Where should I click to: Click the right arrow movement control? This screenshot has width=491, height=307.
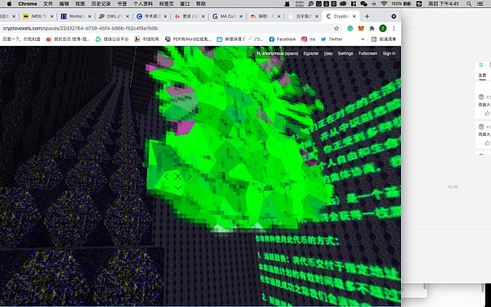click(x=190, y=176)
